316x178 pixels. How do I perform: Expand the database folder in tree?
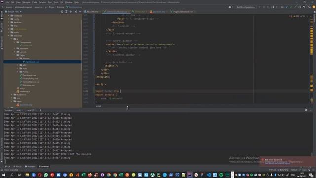(9, 22)
